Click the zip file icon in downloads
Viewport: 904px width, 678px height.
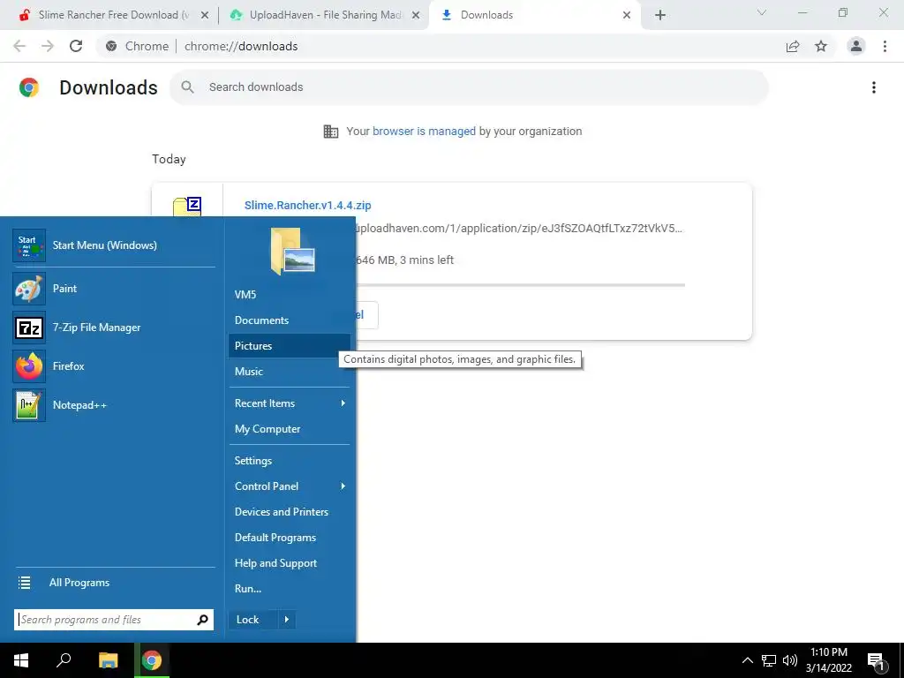click(188, 207)
